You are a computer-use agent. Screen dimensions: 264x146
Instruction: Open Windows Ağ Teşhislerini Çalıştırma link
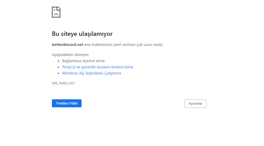(x=92, y=73)
